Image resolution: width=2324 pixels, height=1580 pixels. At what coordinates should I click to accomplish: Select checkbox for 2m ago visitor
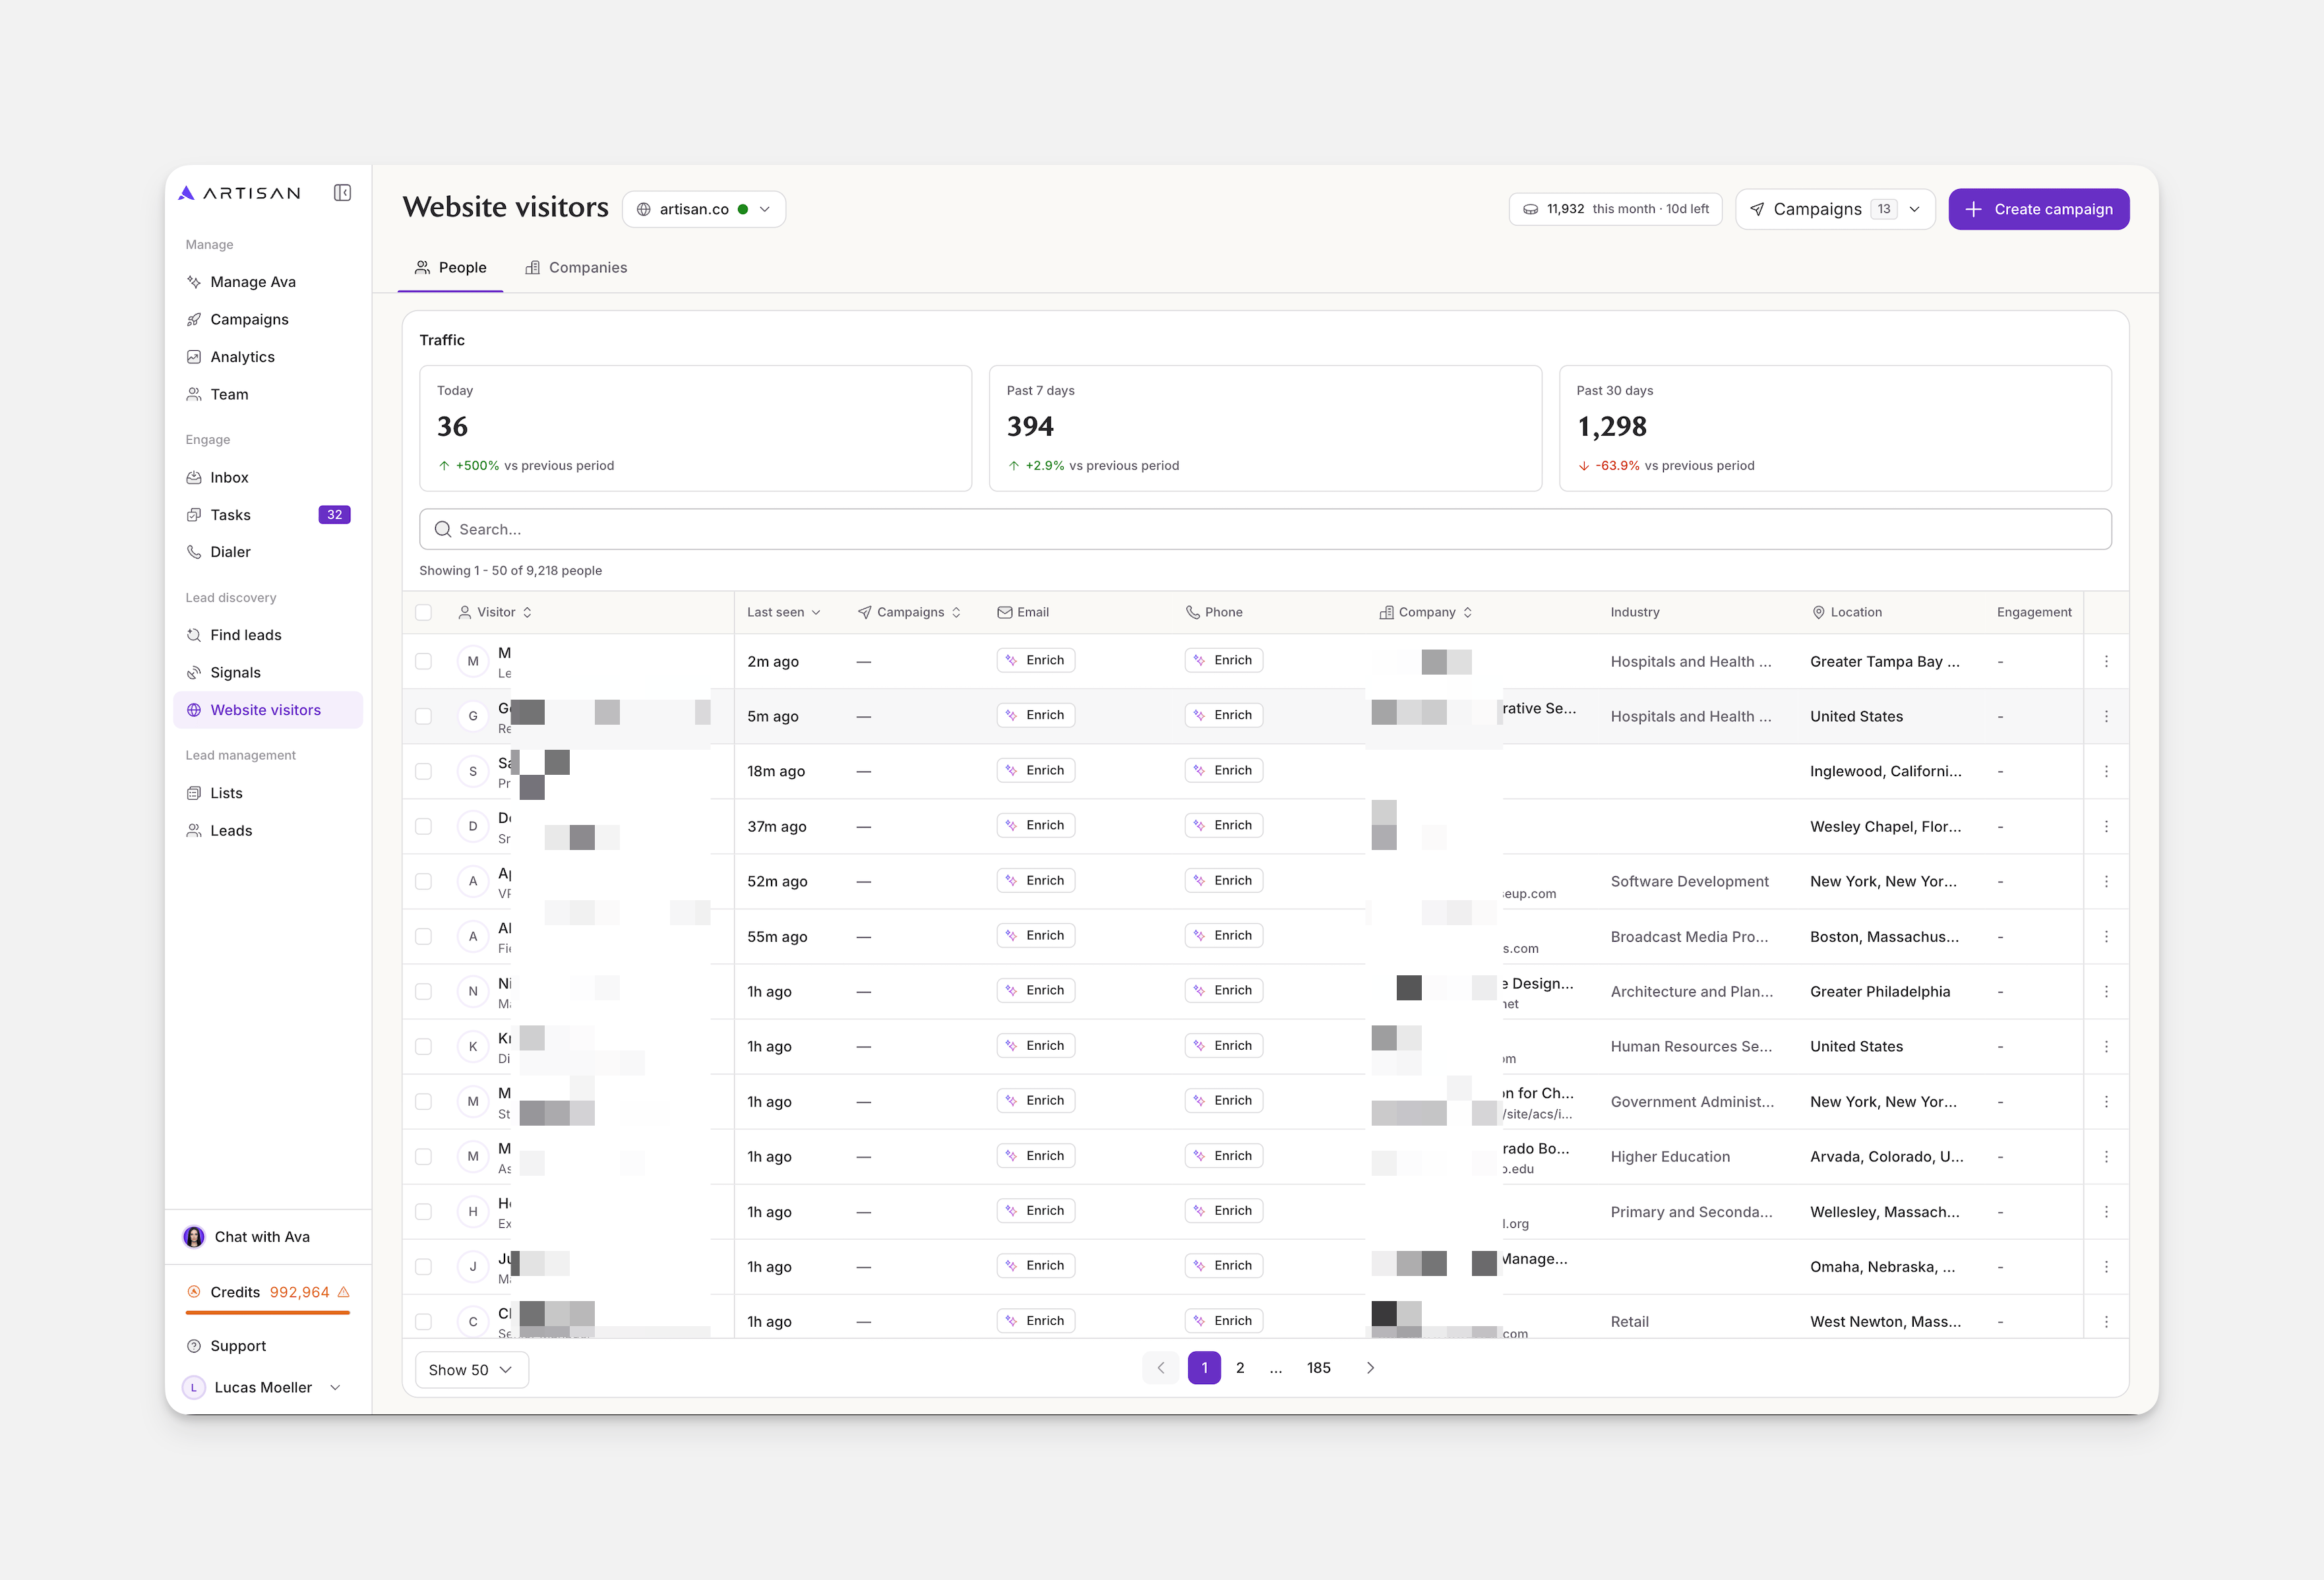pos(424,661)
